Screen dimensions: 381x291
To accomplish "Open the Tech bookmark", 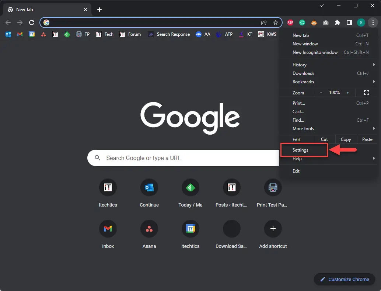I will tap(105, 34).
